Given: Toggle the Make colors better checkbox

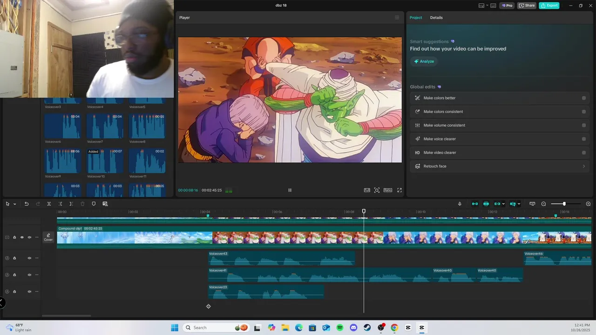Looking at the screenshot, I should point(584,98).
